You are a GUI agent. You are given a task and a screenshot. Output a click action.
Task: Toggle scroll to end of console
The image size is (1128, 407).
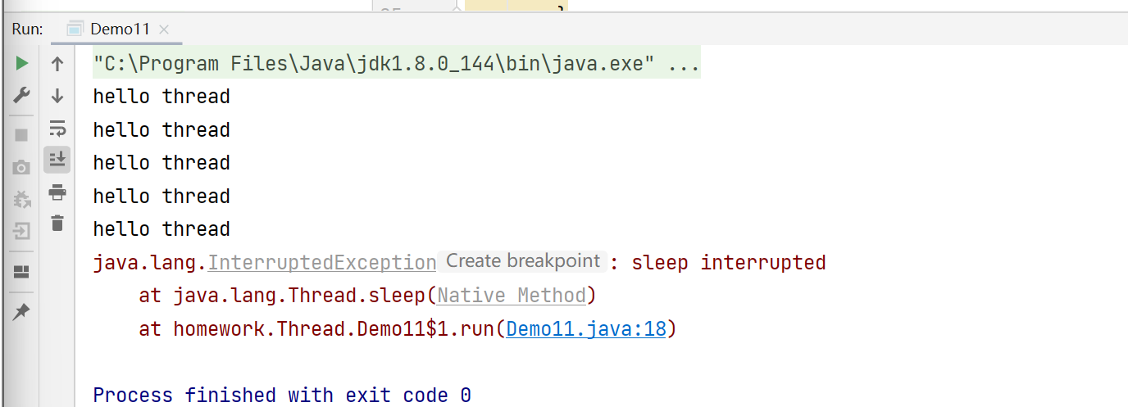tap(57, 160)
